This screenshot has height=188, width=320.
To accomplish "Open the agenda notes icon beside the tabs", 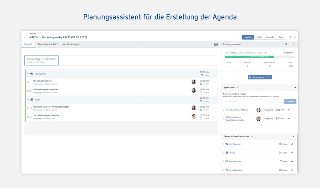I will pos(216,44).
